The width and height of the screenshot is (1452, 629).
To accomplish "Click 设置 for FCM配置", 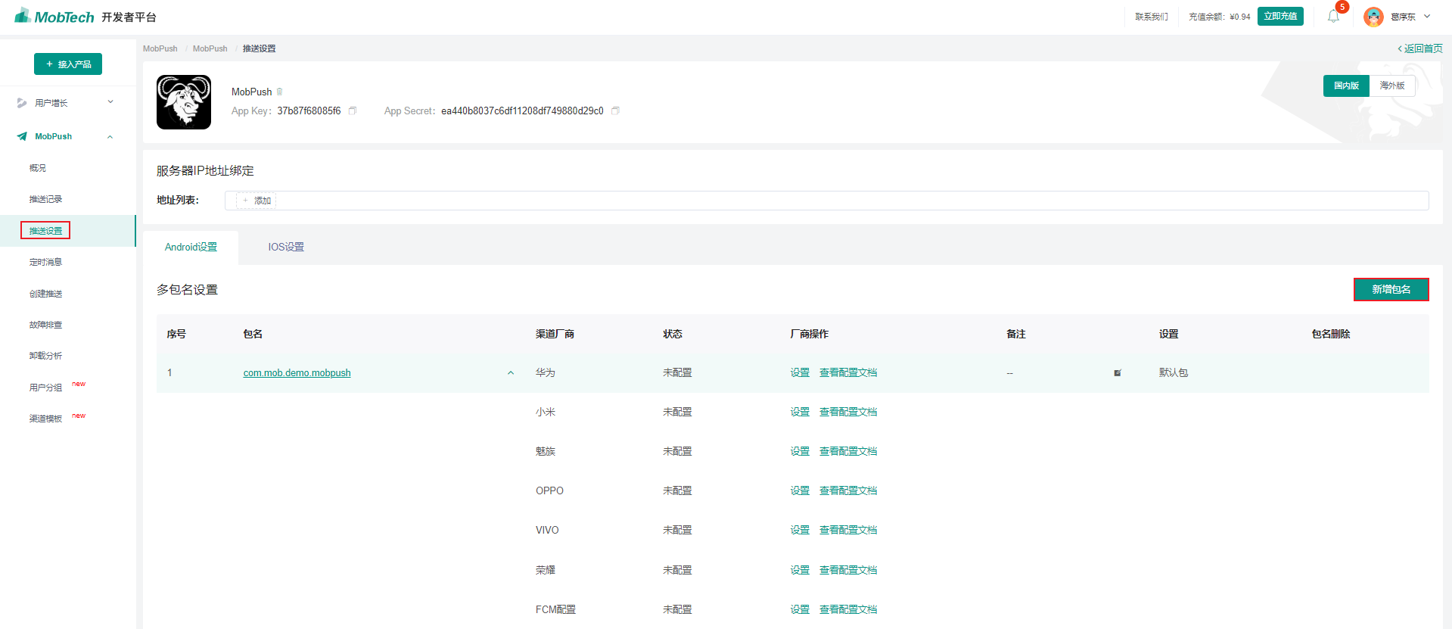I will pos(800,609).
